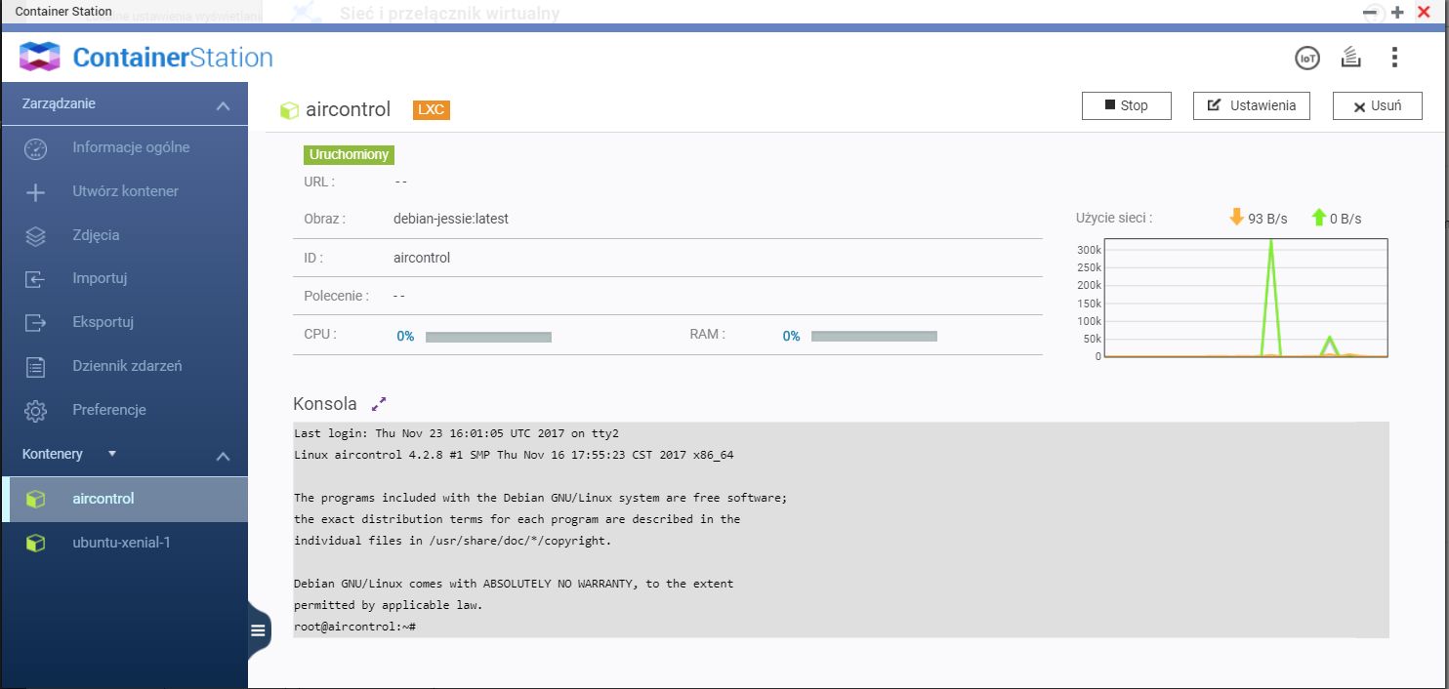Expand the Konsola to fullscreen

coord(380,403)
